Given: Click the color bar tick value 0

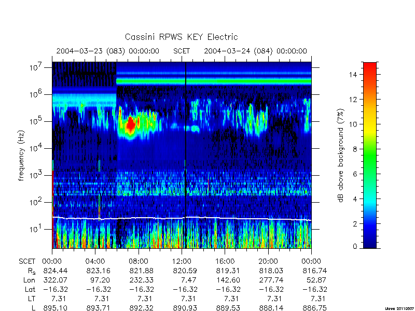Looking at the screenshot, I should (355, 247).
